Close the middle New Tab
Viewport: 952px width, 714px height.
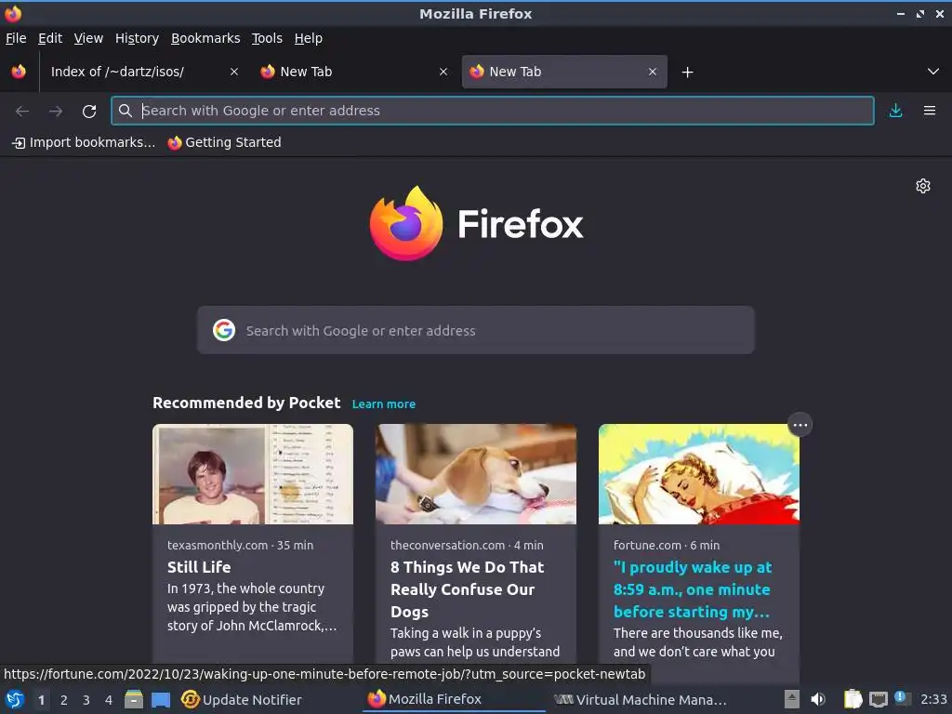(443, 72)
